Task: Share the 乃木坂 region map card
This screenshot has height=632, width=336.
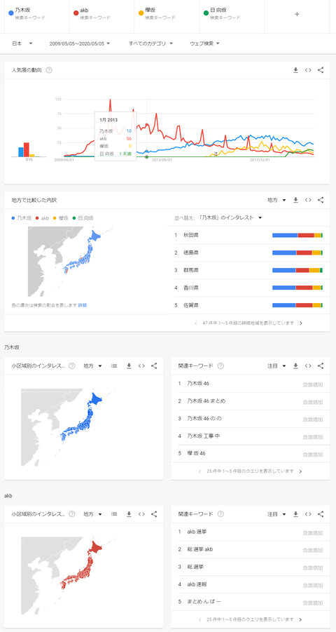Action: (x=154, y=366)
